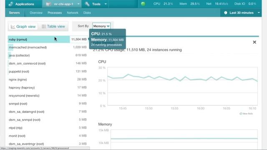Click the Mem 29.5% header stat
Viewport: 267px width, 150px height.
pos(189,4)
